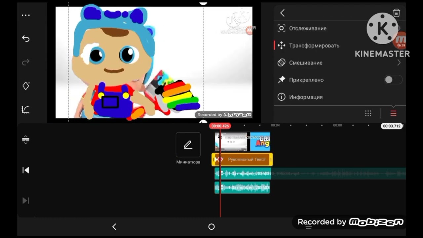The width and height of the screenshot is (423, 238).
Task: Click the info circle icon
Action: pyautogui.click(x=281, y=97)
